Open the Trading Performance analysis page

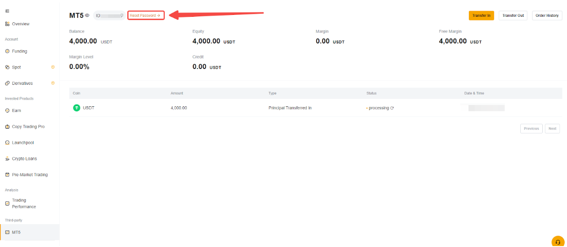(x=24, y=203)
